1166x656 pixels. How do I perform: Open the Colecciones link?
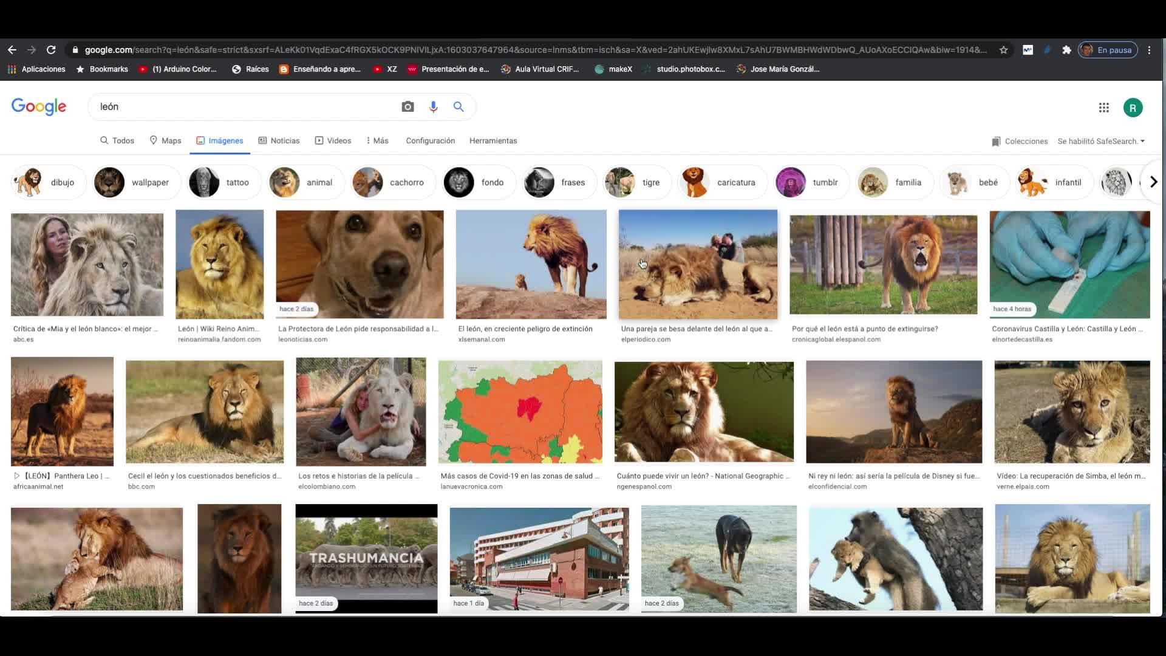(x=1020, y=141)
